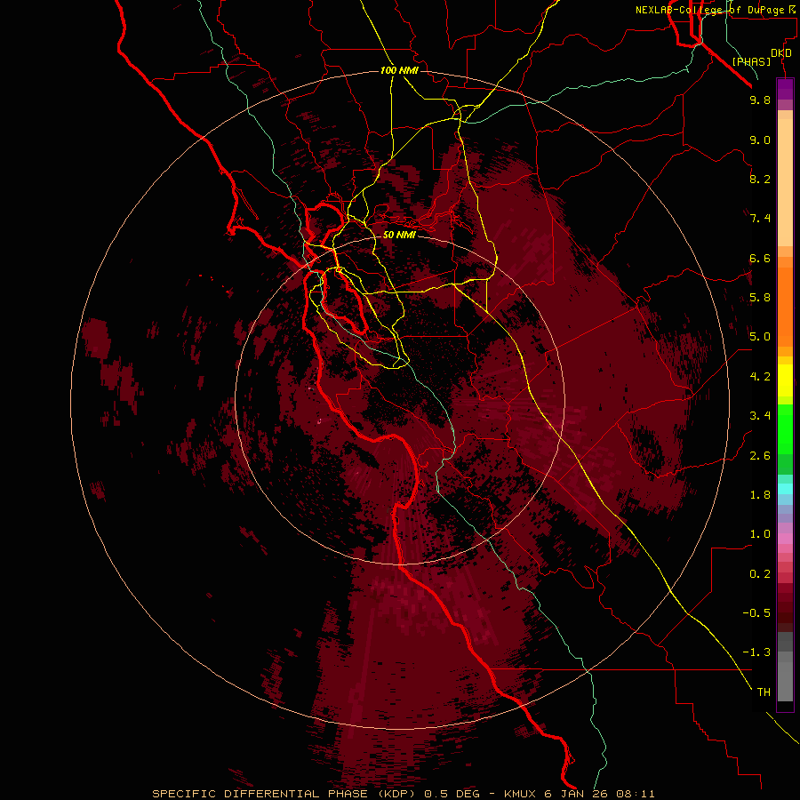Image resolution: width=800 pixels, height=800 pixels.
Task: Pick the orange segment of the color bar
Action: pyautogui.click(x=785, y=308)
